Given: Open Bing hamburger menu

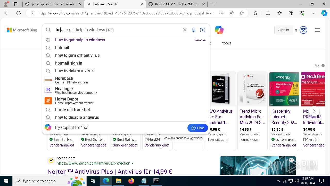Looking at the screenshot, I should [317, 30].
